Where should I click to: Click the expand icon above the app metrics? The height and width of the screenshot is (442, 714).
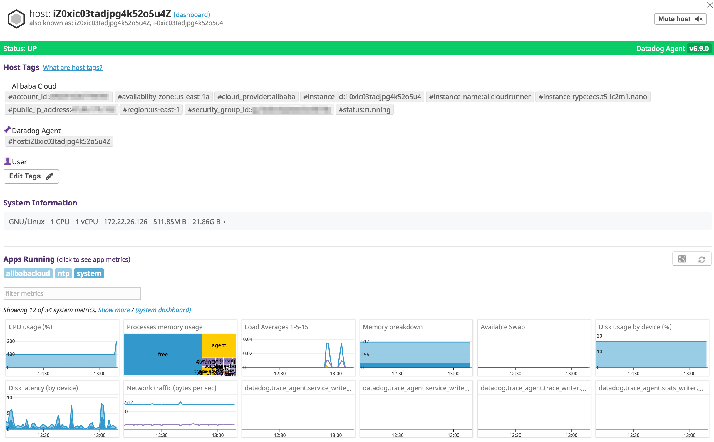tap(682, 259)
